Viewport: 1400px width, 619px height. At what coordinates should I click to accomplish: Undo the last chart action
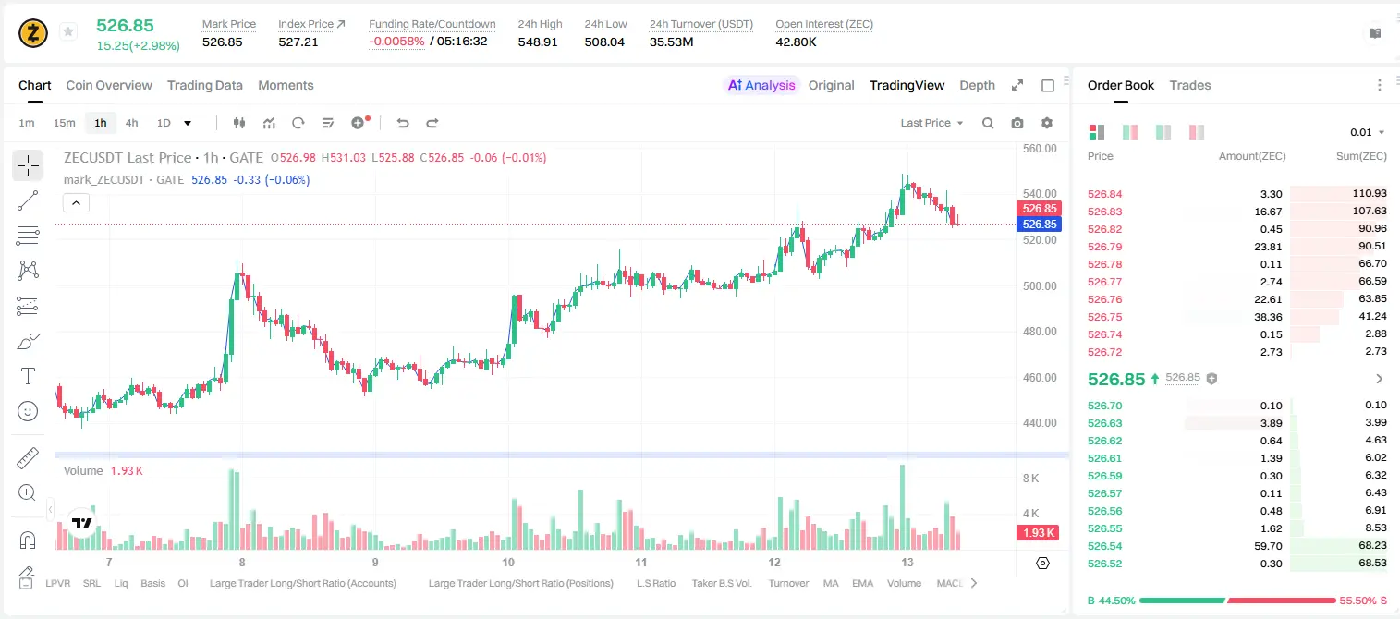[403, 123]
